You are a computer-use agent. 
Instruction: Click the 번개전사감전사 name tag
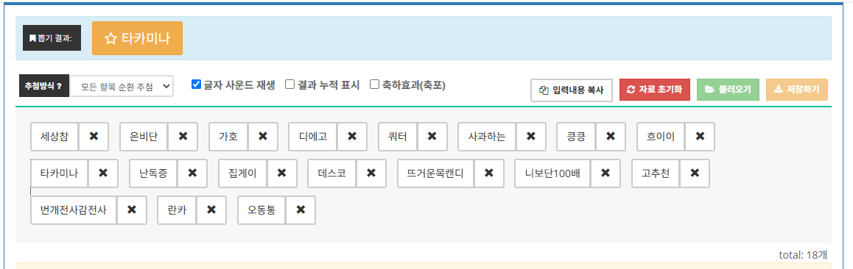click(74, 210)
